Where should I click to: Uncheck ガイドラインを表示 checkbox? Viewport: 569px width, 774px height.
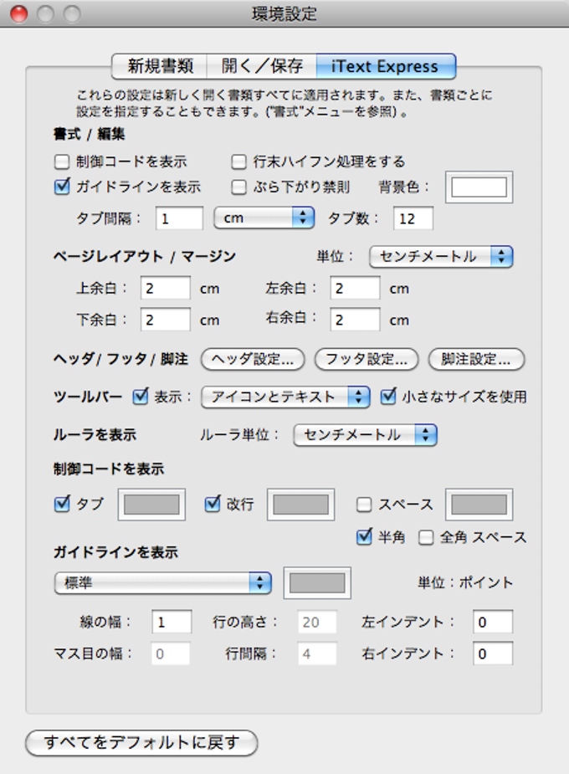pos(62,187)
